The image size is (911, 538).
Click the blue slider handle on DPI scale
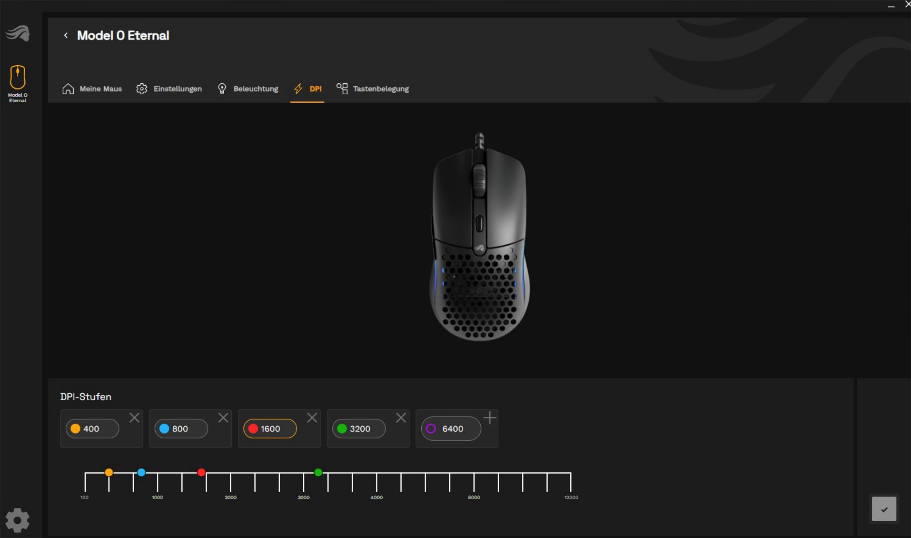click(141, 472)
